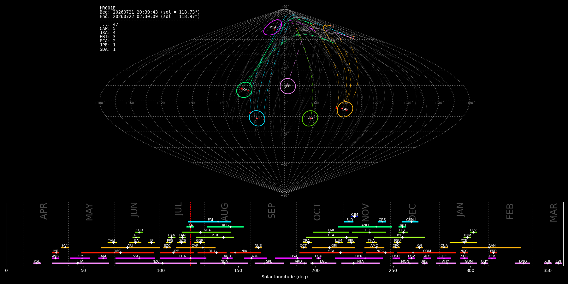Click the STA shower bar in timeline
This screenshot has height=284, width=568.
[x=331, y=253]
